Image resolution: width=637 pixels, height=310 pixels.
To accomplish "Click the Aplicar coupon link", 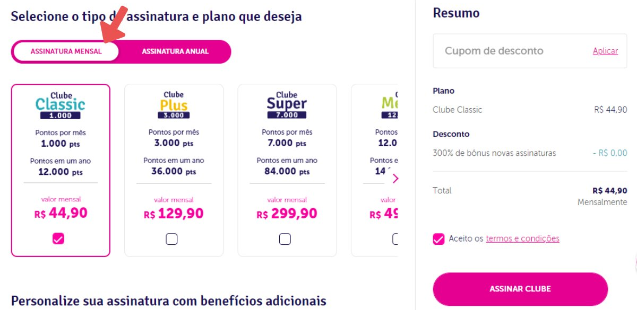I will [605, 51].
